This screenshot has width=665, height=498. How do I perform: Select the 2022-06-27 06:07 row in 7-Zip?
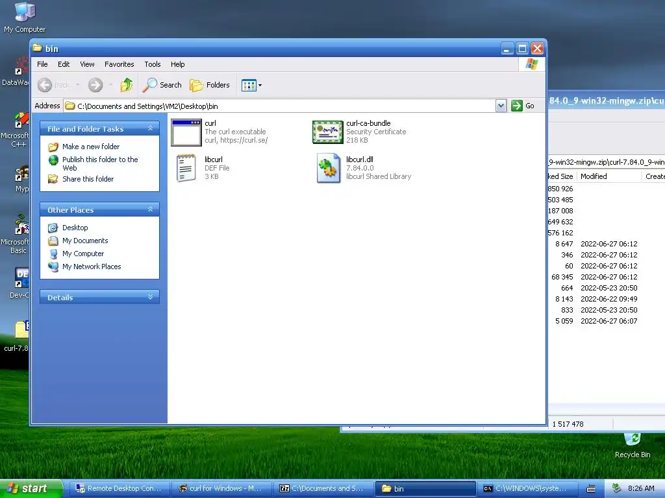pyautogui.click(x=607, y=321)
